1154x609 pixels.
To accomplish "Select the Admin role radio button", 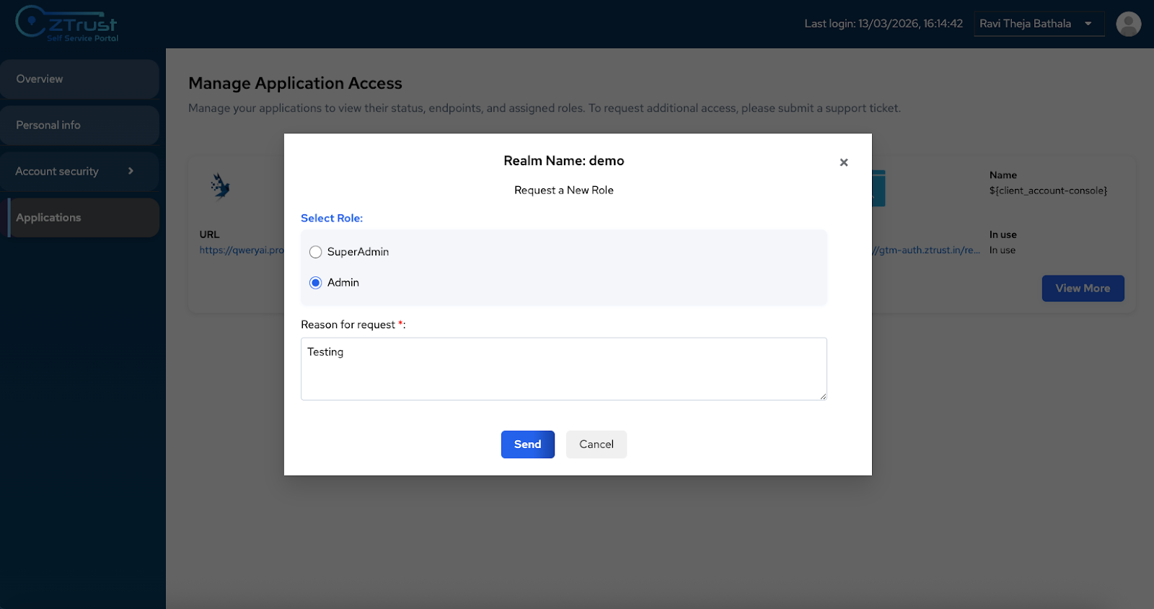I will 316,283.
